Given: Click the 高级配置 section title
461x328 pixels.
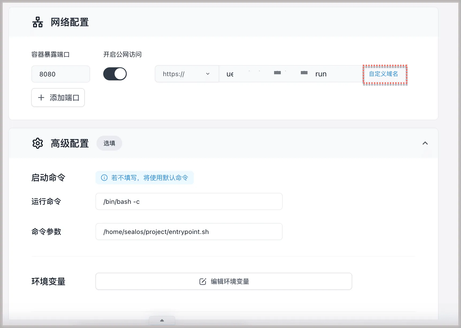Looking at the screenshot, I should pyautogui.click(x=70, y=143).
